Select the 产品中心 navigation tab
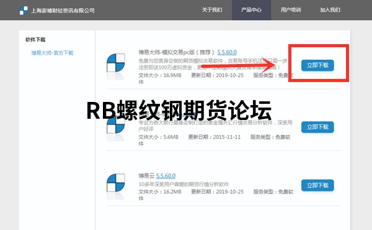Image resolution: width=372 pixels, height=230 pixels. tap(251, 10)
